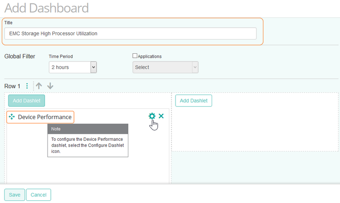This screenshot has height=203, width=340.
Task: Open the Applications Select dropdown
Action: click(165, 67)
